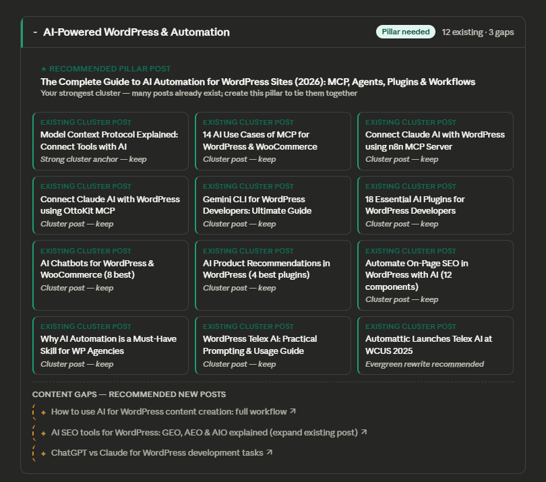Click the sparkle icon before the AI SEO tools gap
The height and width of the screenshot is (482, 546).
[42, 432]
